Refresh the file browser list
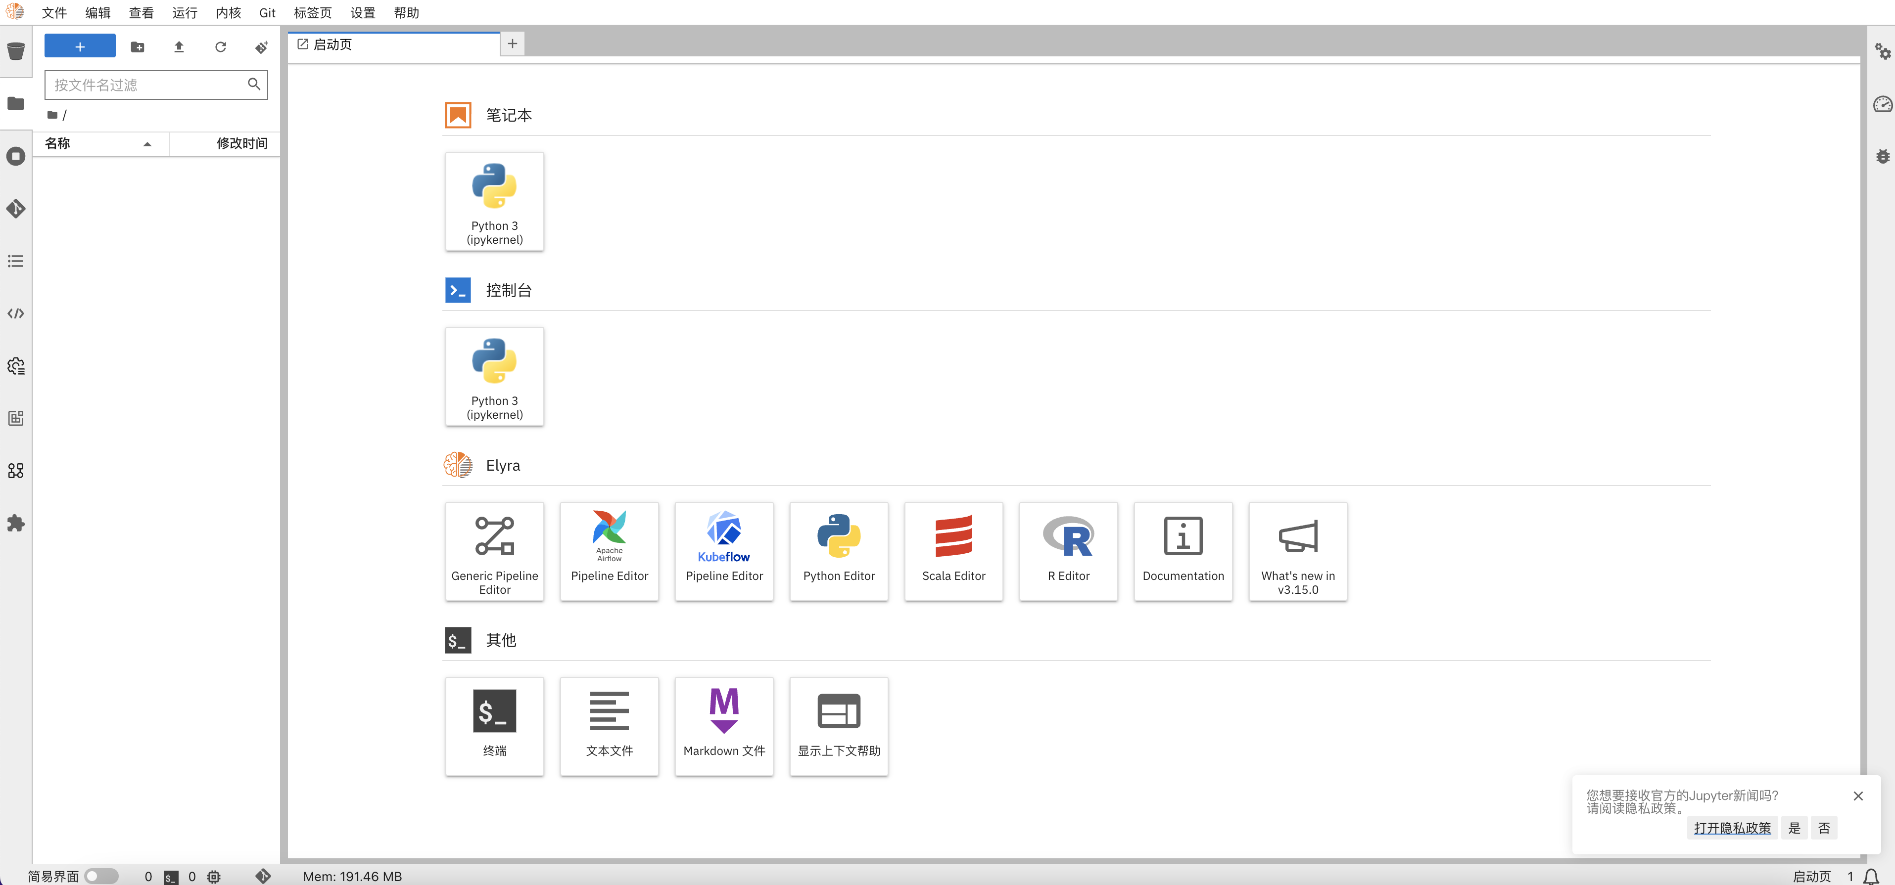 click(x=220, y=47)
